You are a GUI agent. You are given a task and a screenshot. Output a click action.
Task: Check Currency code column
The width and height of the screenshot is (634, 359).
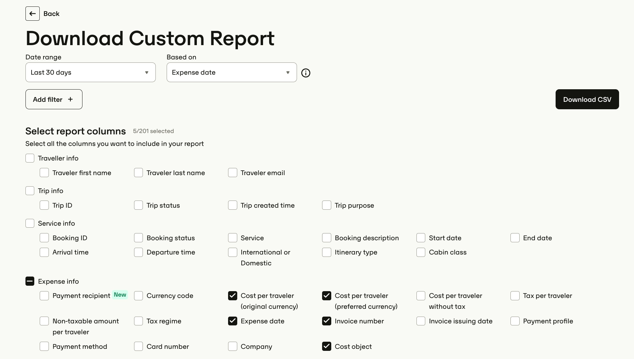(x=138, y=296)
